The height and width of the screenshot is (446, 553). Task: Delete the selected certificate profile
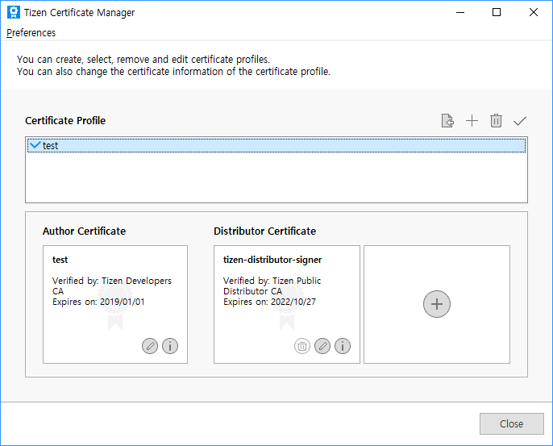496,121
